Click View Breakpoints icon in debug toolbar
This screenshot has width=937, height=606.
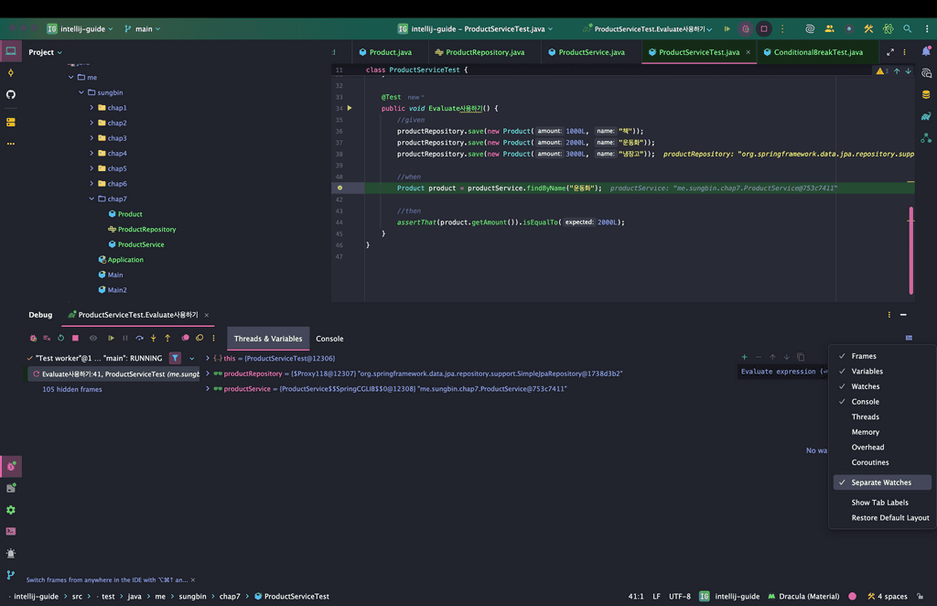185,339
